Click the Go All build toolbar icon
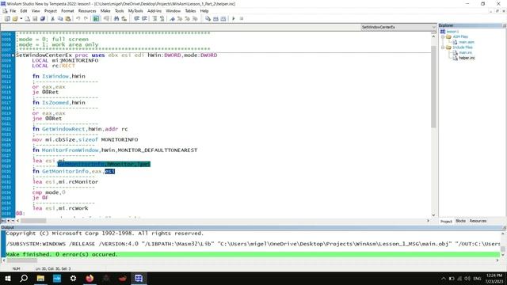 [223, 19]
